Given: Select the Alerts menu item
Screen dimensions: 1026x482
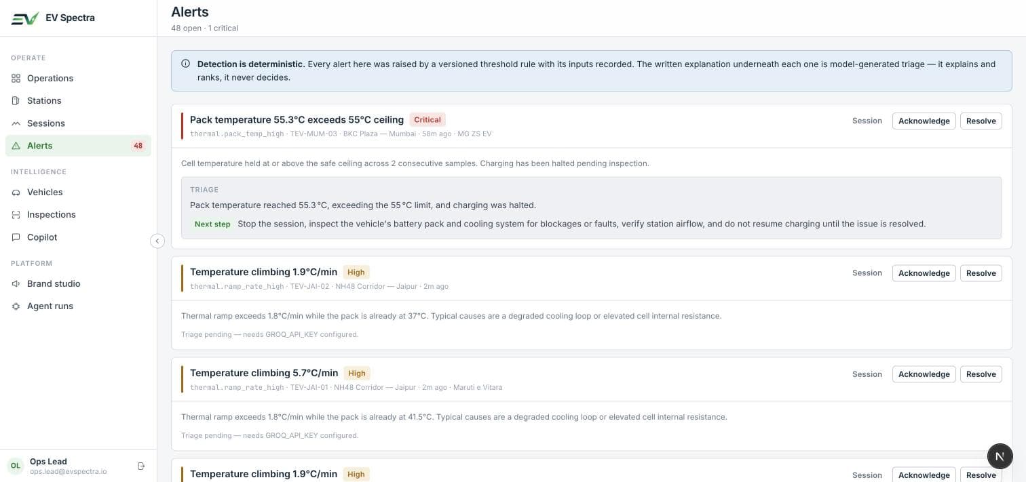Looking at the screenshot, I should point(78,146).
